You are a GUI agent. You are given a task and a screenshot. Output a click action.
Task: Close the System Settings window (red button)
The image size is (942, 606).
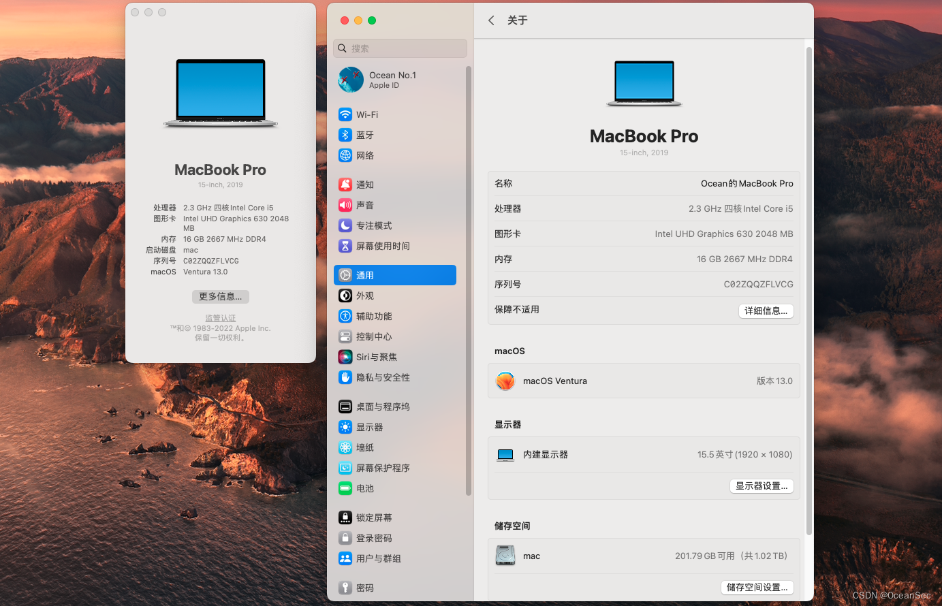click(x=345, y=20)
